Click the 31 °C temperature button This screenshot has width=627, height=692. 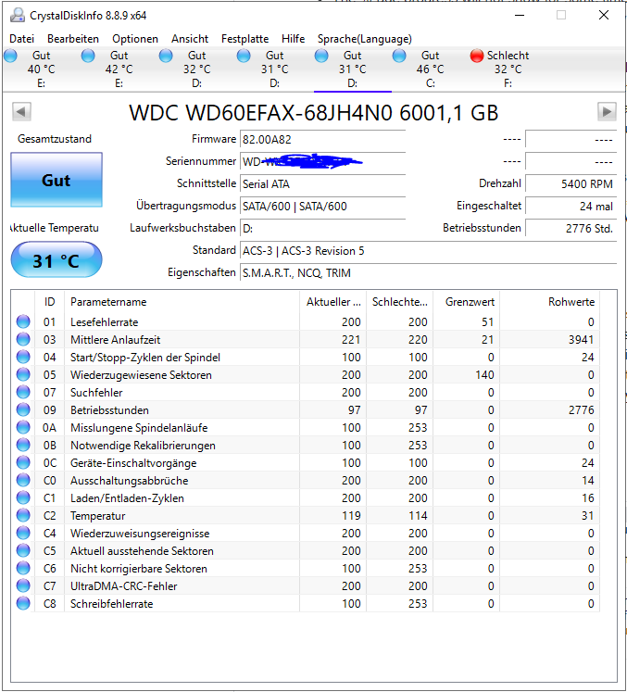point(56,260)
